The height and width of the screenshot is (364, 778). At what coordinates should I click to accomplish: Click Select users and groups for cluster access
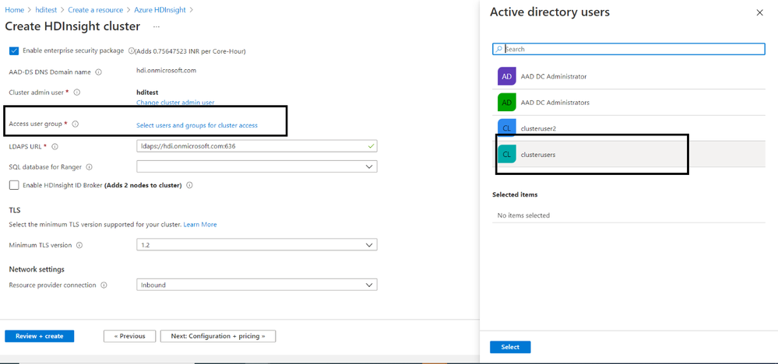coord(197,125)
